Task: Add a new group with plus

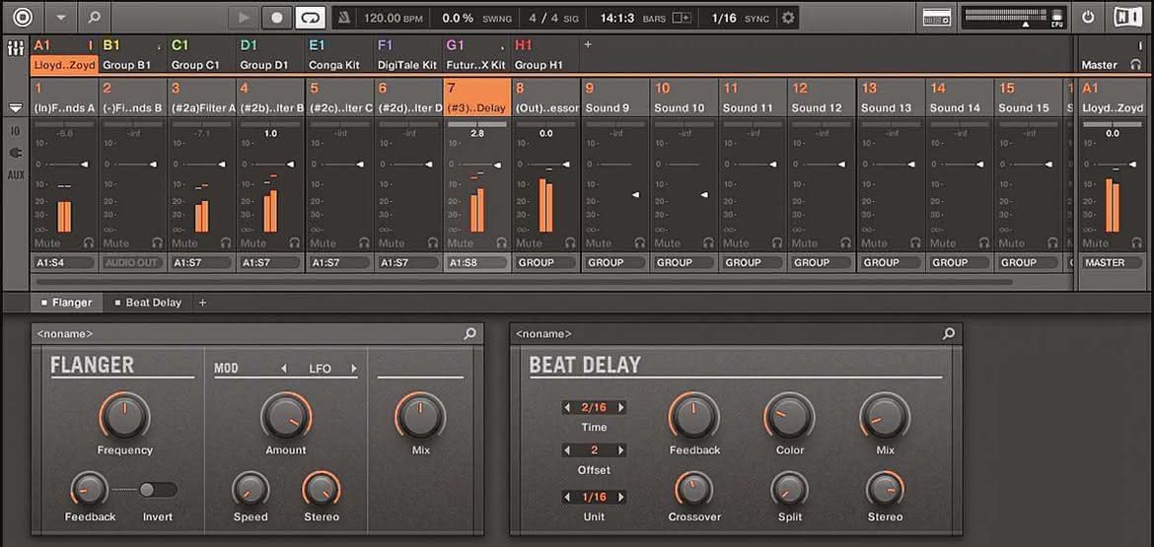Action: point(587,45)
